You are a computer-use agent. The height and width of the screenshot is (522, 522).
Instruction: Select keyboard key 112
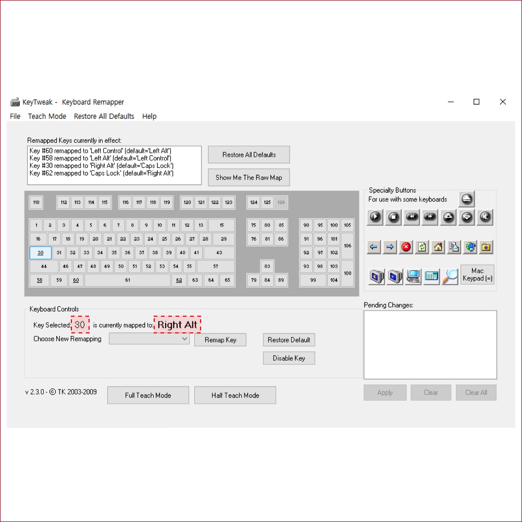[x=64, y=202]
